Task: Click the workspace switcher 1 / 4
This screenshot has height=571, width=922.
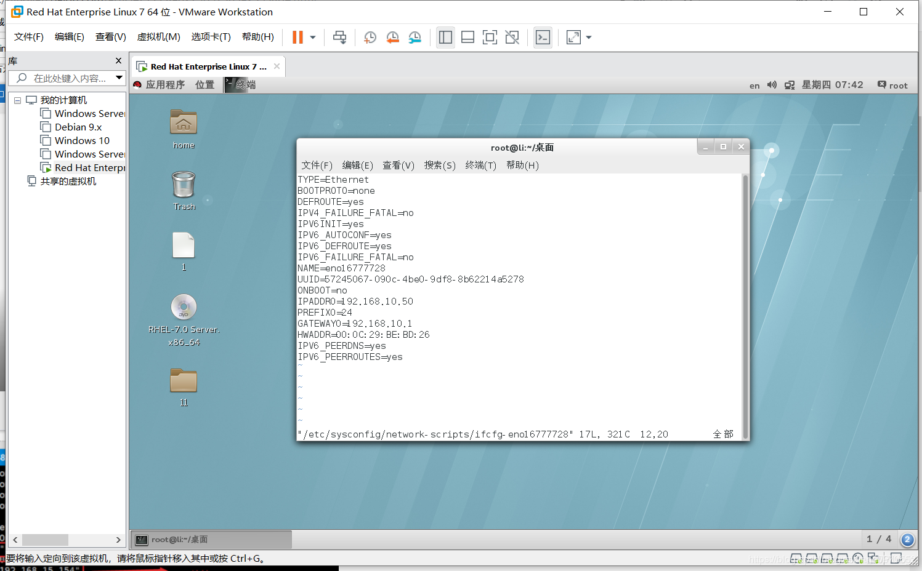Action: pyautogui.click(x=879, y=539)
